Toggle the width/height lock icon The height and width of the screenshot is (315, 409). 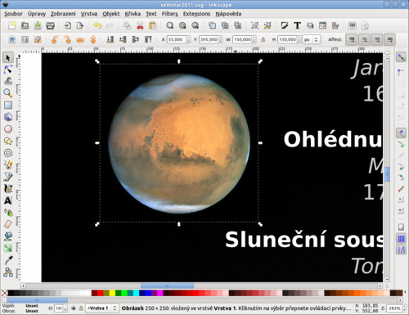pos(263,40)
